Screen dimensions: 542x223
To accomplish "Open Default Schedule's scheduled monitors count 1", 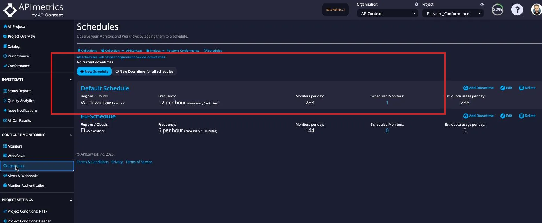I will (x=387, y=103).
